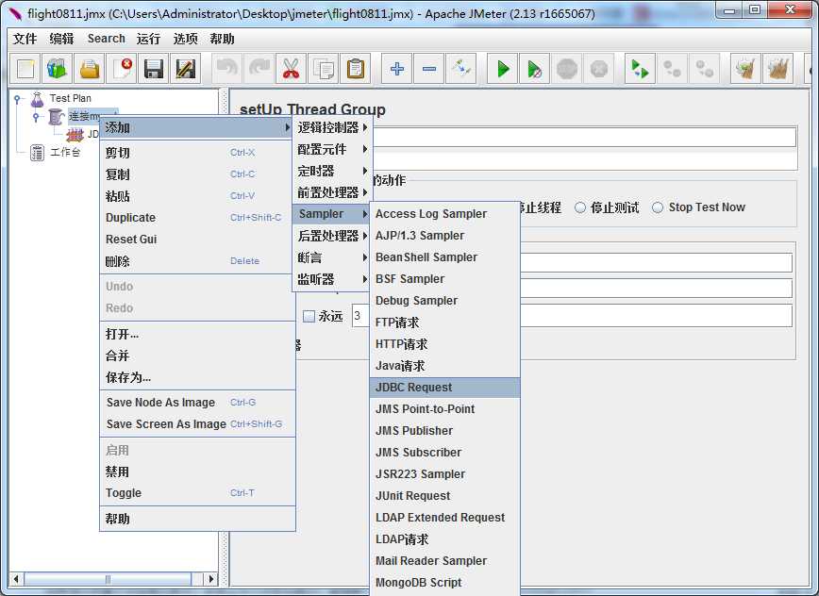
Task: Click right arrow of tree horizontal scrollbar
Action: (211, 579)
